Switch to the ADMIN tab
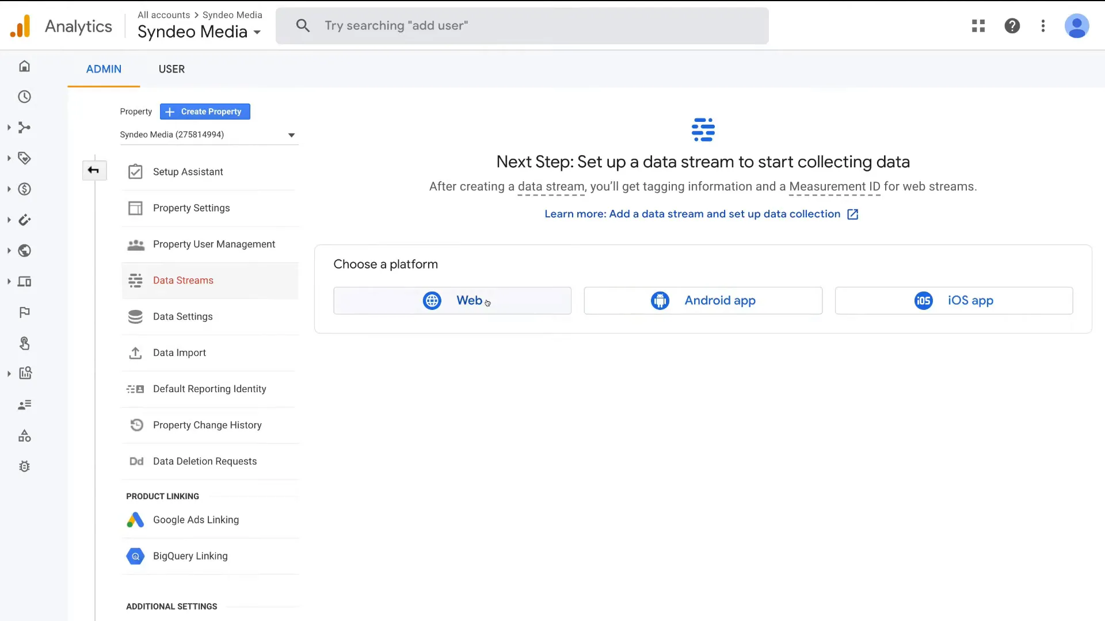 point(104,69)
